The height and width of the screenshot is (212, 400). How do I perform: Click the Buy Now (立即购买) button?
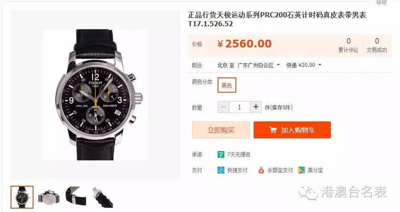221,130
